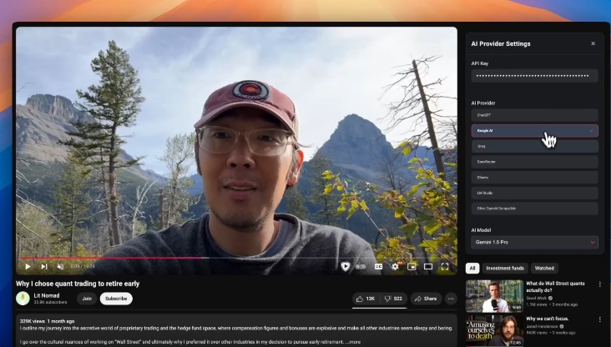The width and height of the screenshot is (611, 347).
Task: Switch to the Watched filter chip
Action: click(544, 268)
